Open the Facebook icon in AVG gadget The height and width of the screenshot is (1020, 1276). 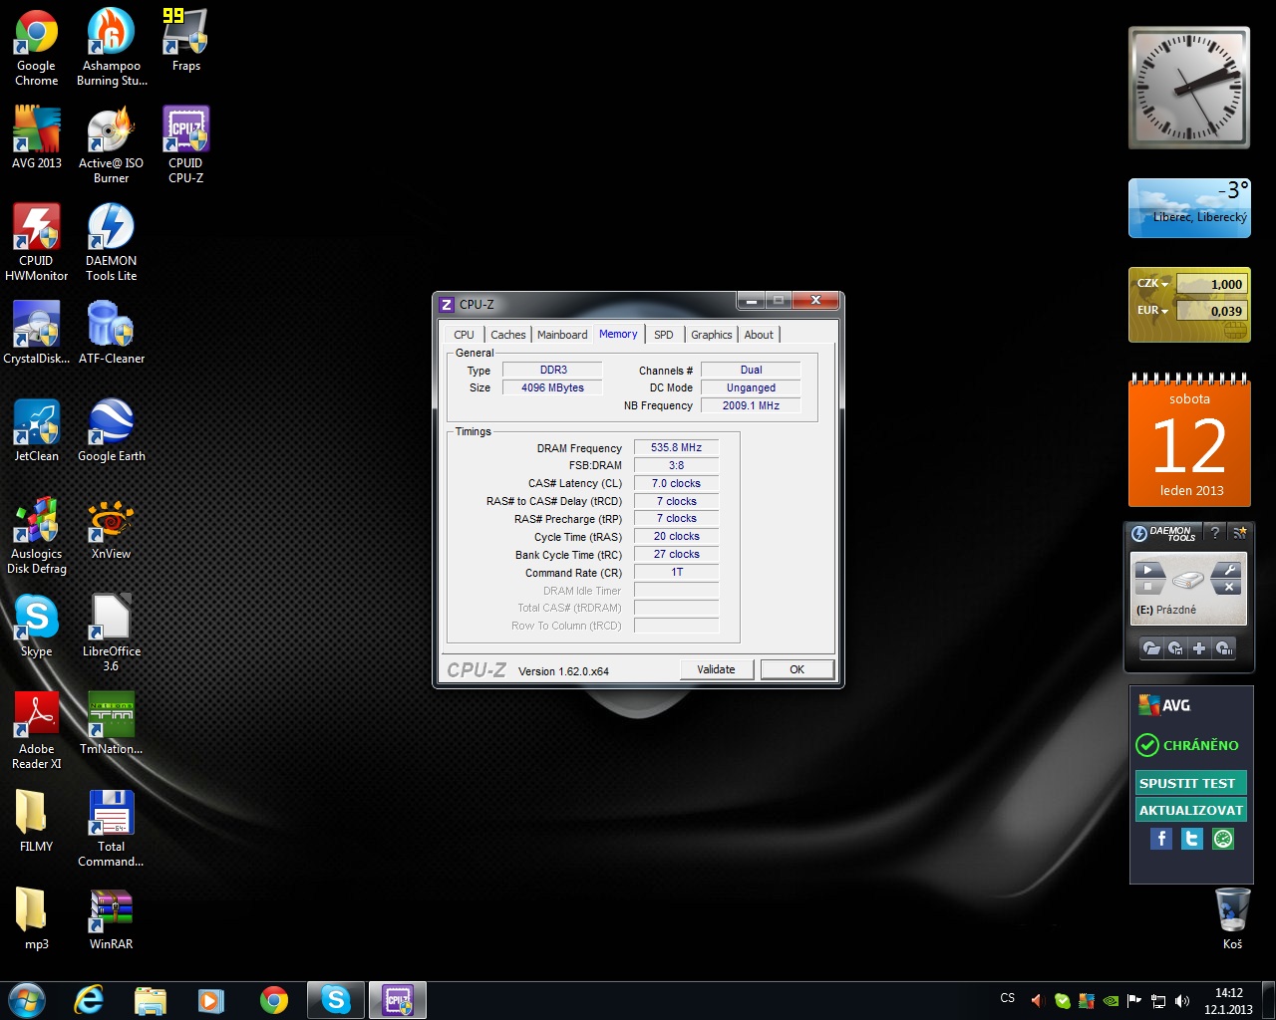coord(1160,839)
